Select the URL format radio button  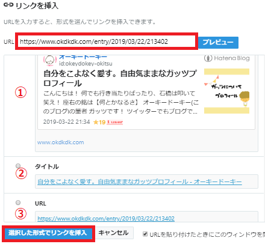point(18,203)
